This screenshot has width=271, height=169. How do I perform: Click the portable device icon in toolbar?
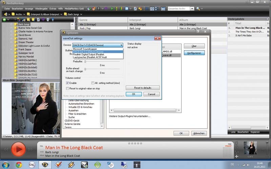point(99,9)
